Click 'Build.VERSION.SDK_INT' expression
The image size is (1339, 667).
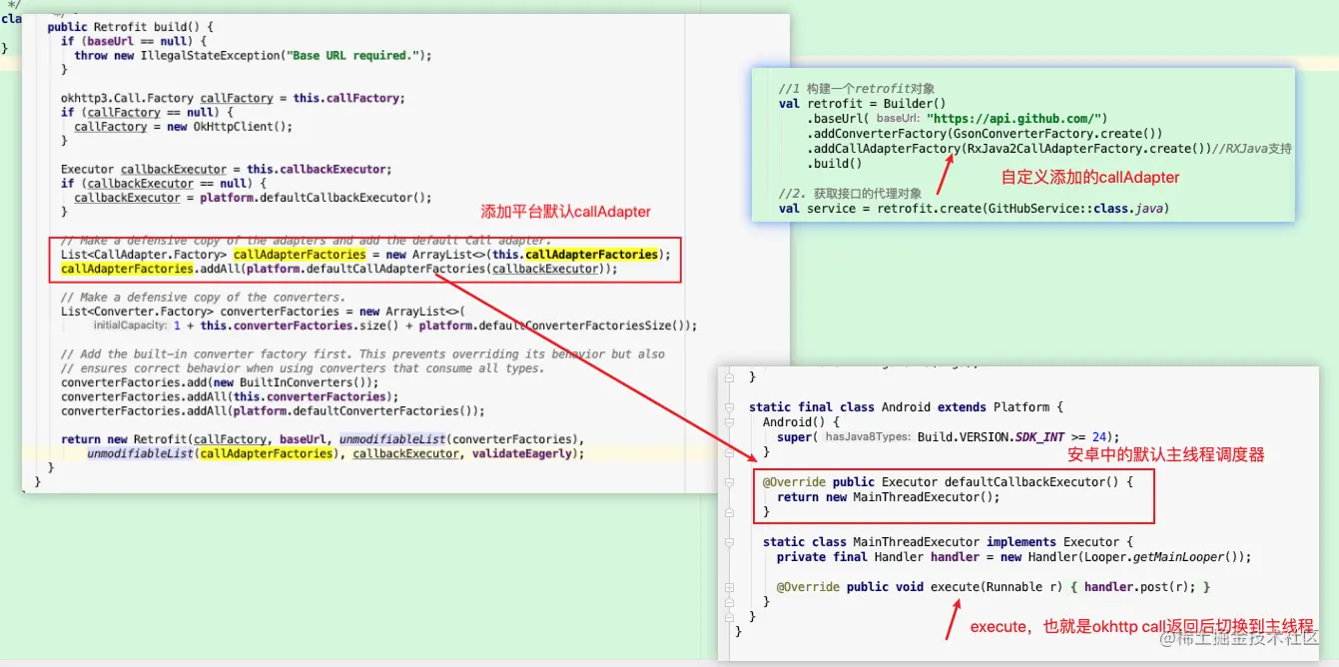pyautogui.click(x=990, y=437)
